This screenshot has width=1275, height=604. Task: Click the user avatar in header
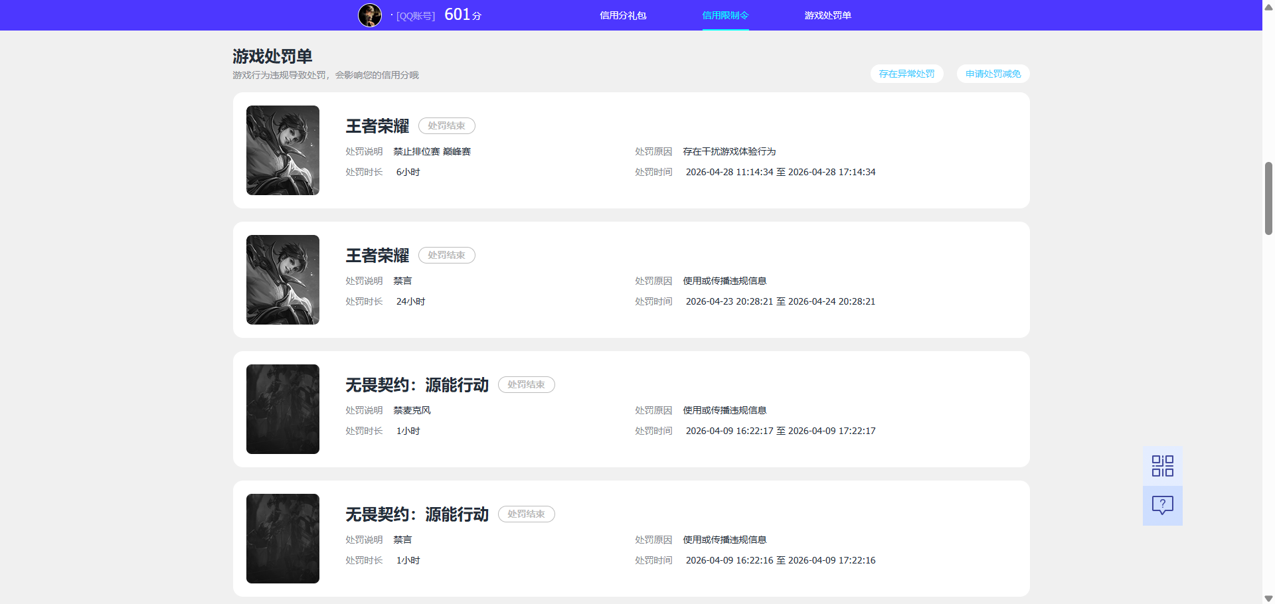click(x=370, y=15)
